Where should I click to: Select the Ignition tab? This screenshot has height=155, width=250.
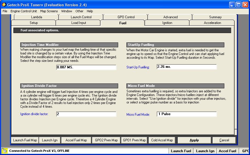point(167,23)
